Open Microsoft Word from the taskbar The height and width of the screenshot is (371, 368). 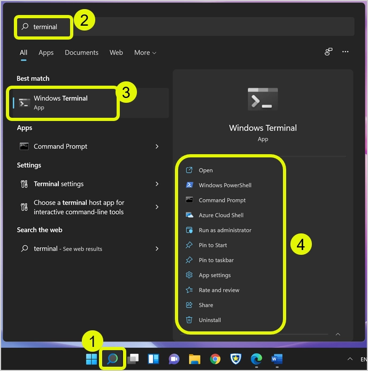click(x=277, y=359)
